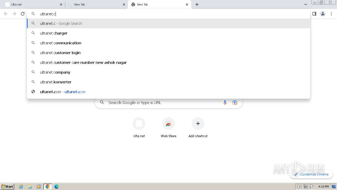The height and width of the screenshot is (190, 337).
Task: Go back using the back arrow
Action: point(6,14)
